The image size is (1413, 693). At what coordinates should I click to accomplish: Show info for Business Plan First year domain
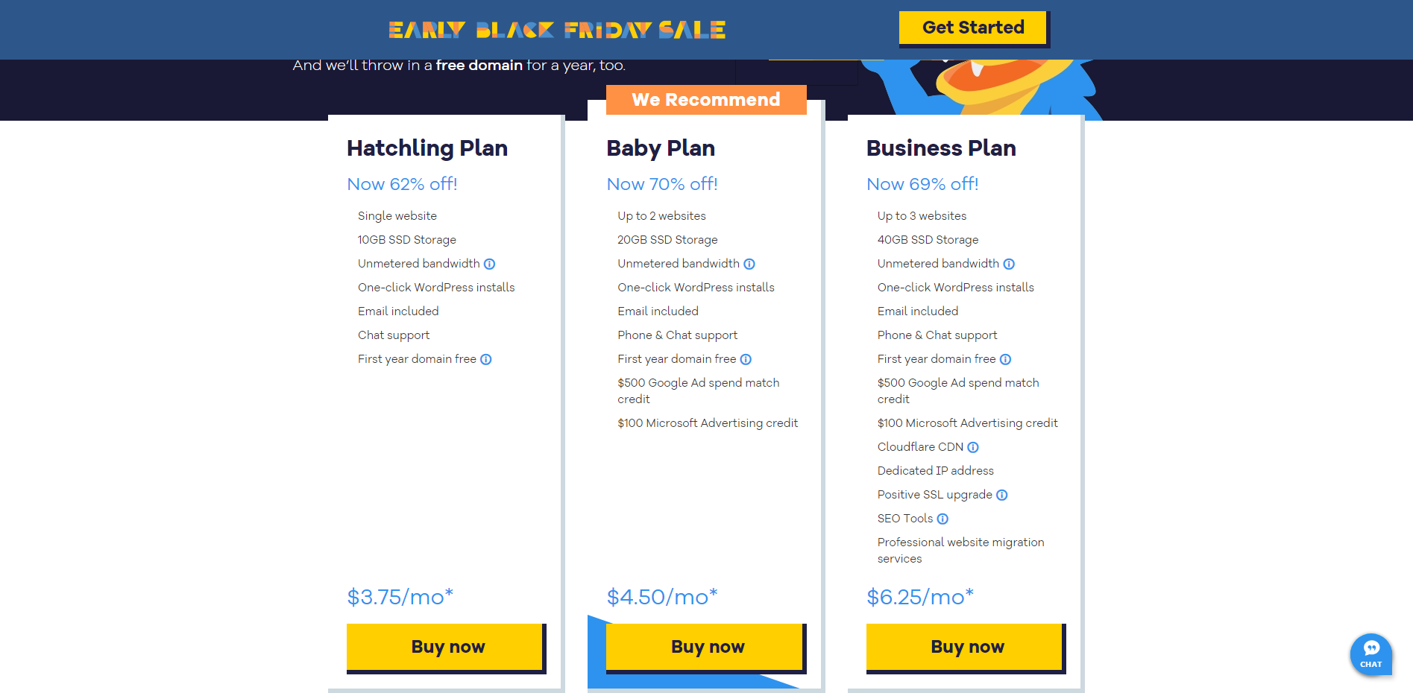(x=1005, y=359)
